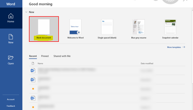This screenshot has height=110, width=193.
Task: Click the arrow next to More templates
Action: pyautogui.click(x=184, y=47)
